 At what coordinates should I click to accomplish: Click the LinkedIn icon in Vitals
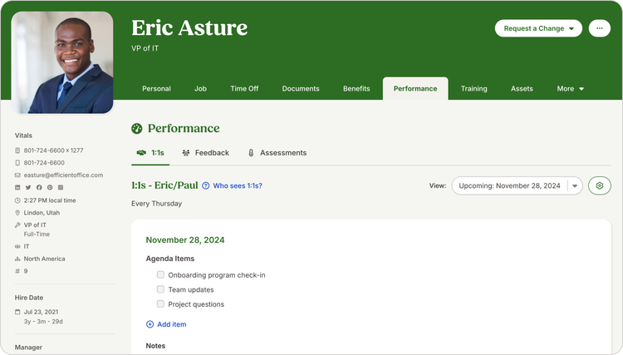(x=17, y=188)
